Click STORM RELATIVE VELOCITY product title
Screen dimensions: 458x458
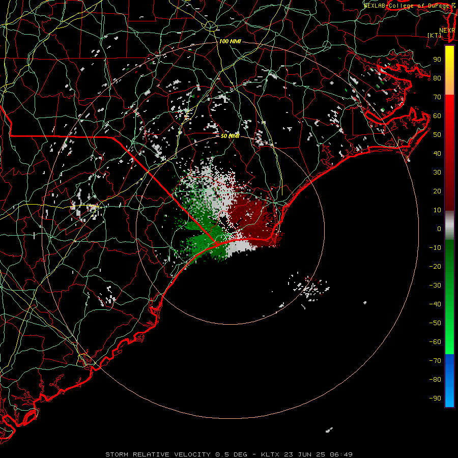pyautogui.click(x=158, y=454)
